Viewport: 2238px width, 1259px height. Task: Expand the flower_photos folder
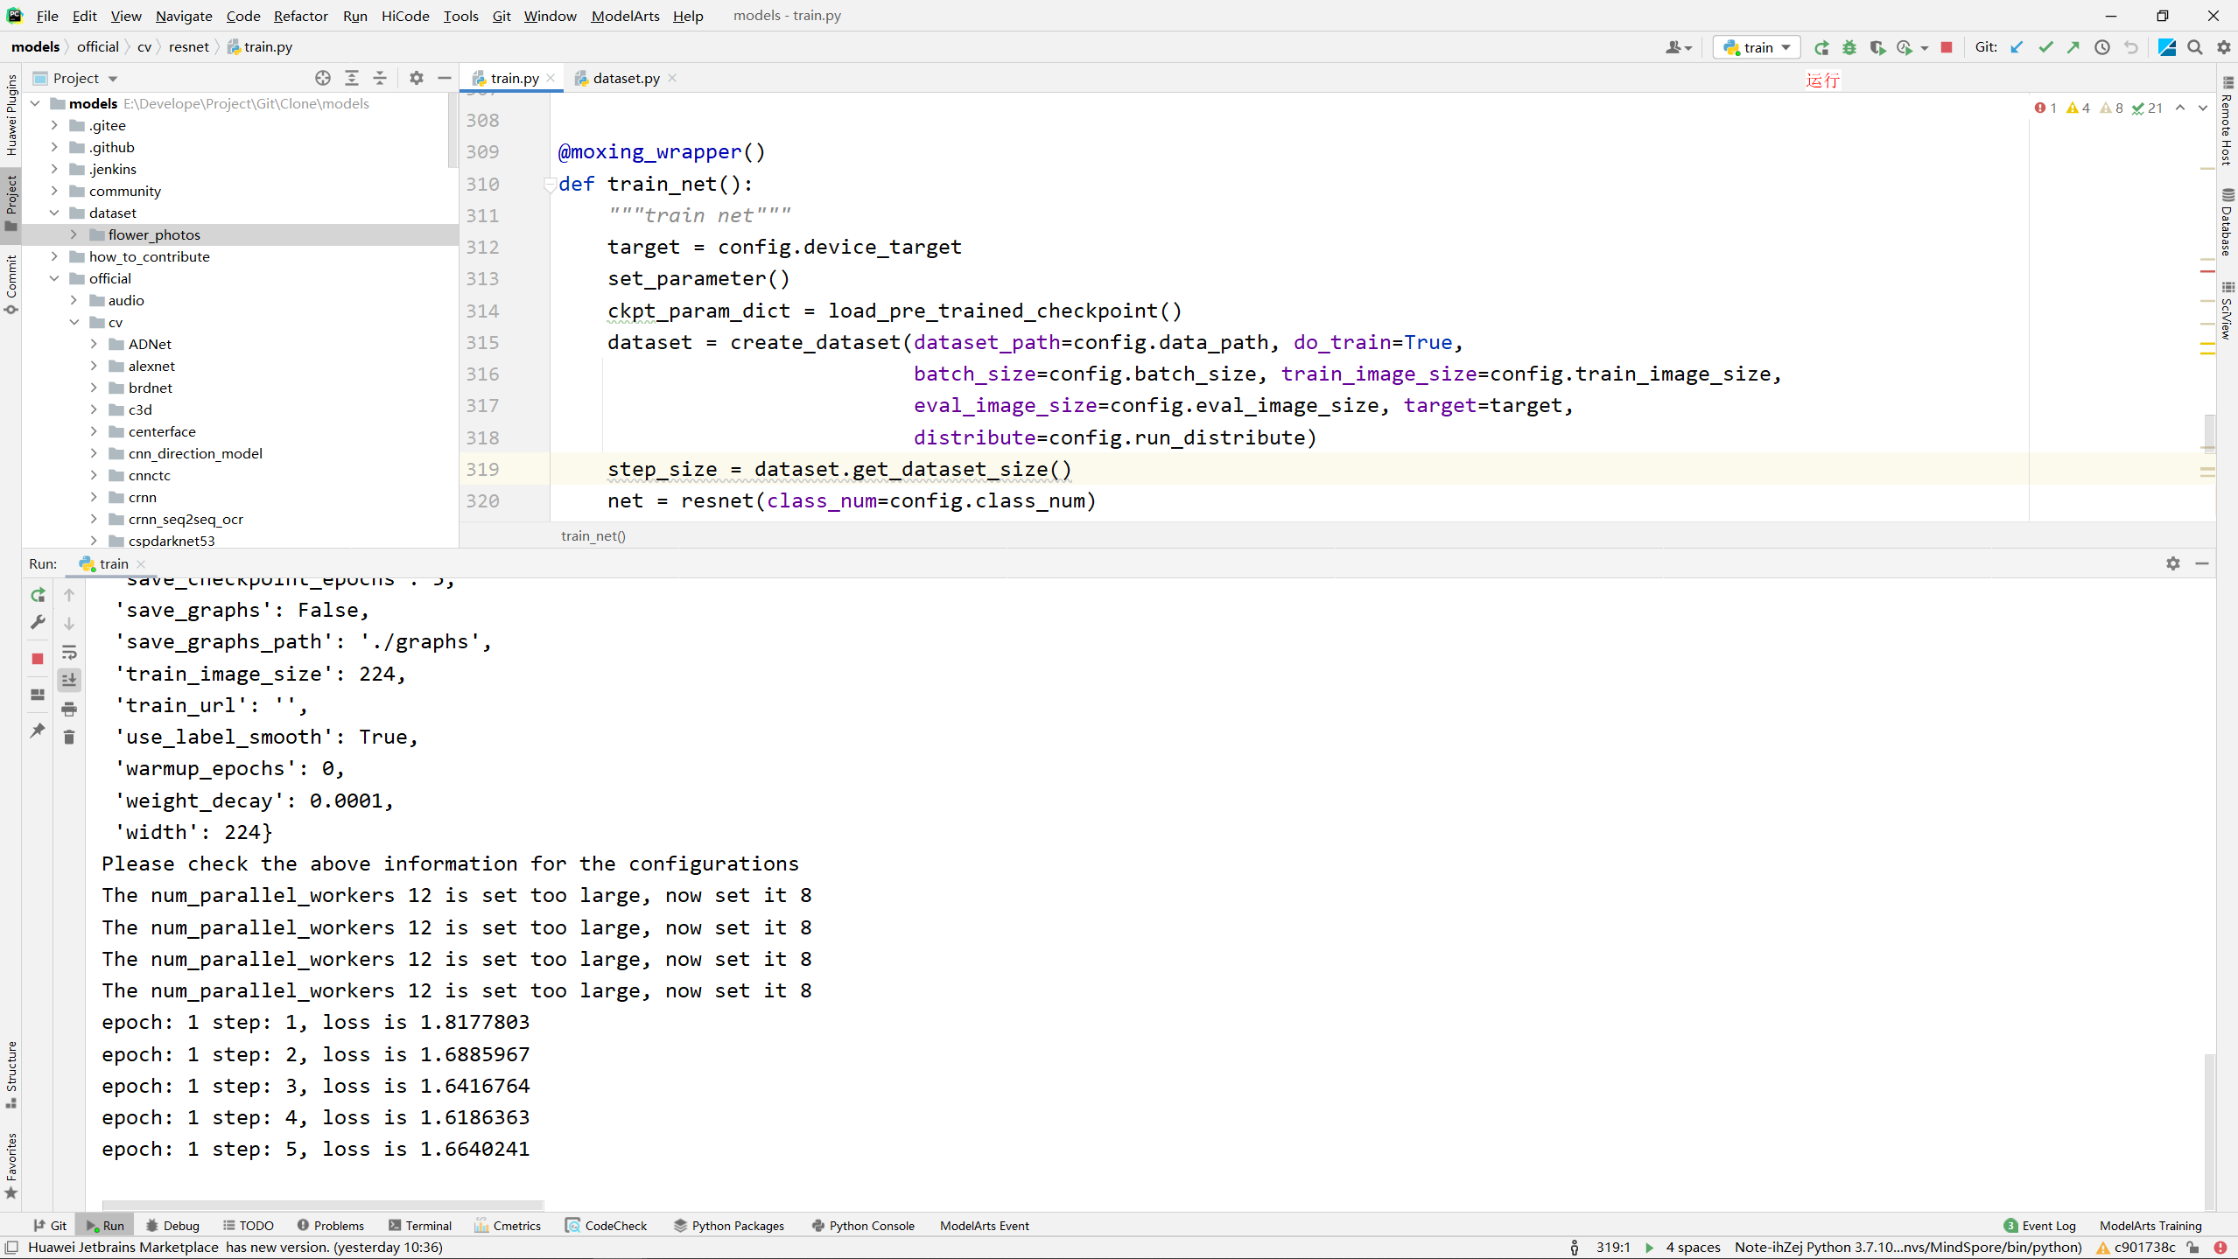tap(74, 234)
